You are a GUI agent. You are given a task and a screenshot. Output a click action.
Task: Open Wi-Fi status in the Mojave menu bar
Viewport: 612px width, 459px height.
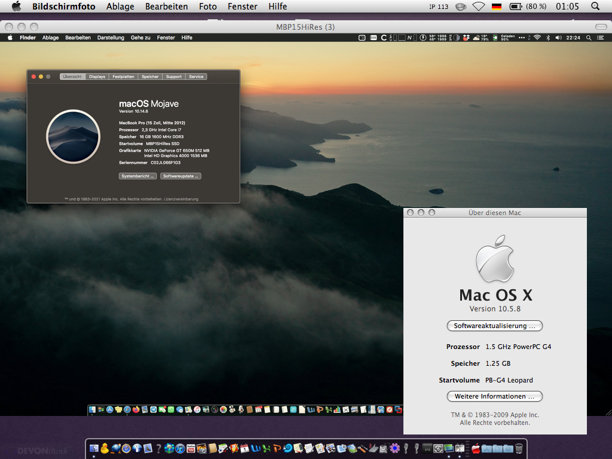(537, 38)
